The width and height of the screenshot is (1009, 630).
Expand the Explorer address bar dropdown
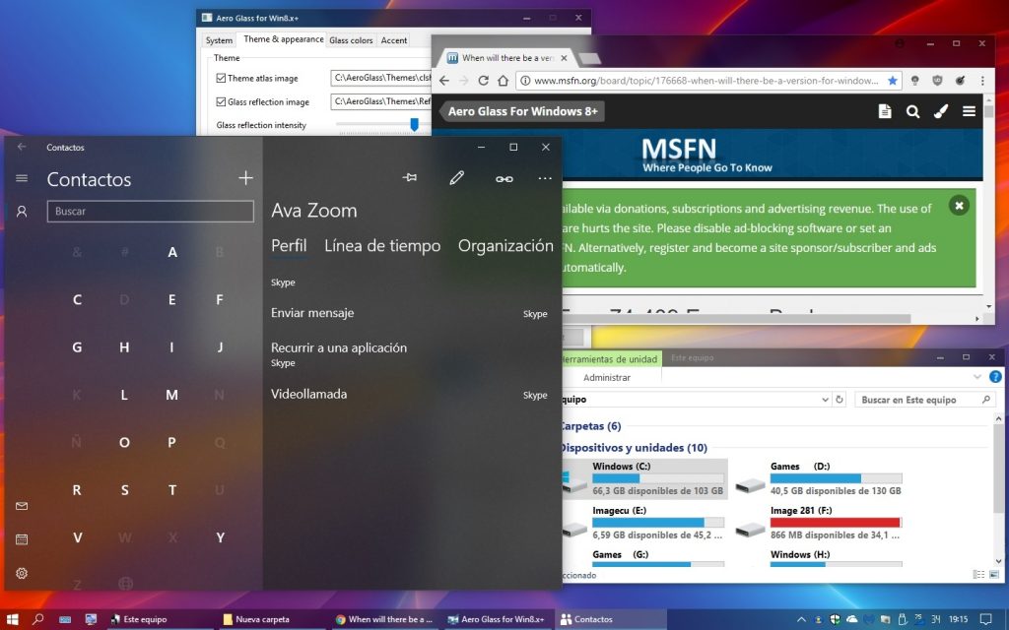tap(825, 400)
